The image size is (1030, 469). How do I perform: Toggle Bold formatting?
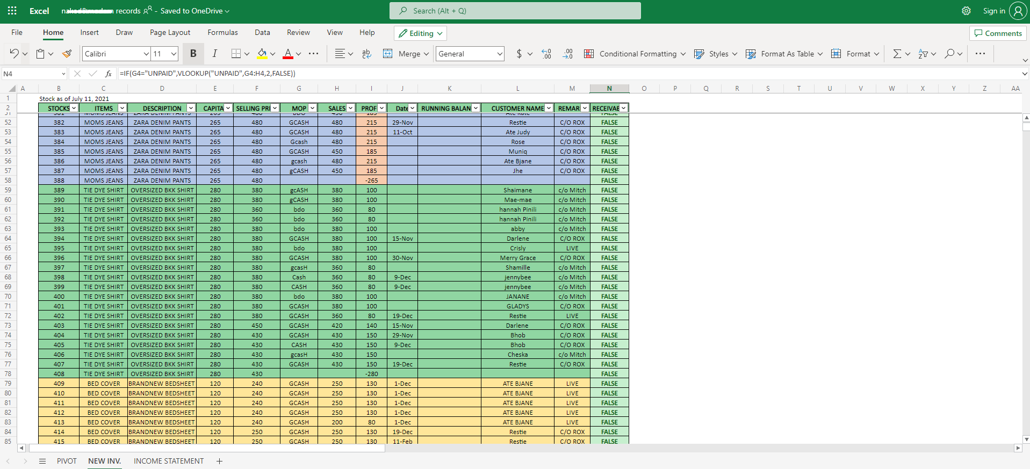point(193,54)
